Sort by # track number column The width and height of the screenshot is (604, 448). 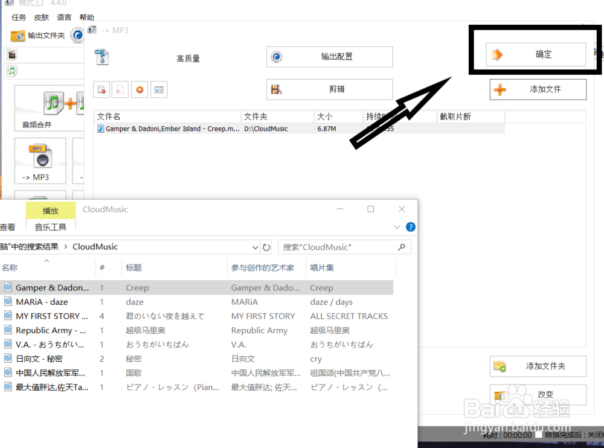109,267
